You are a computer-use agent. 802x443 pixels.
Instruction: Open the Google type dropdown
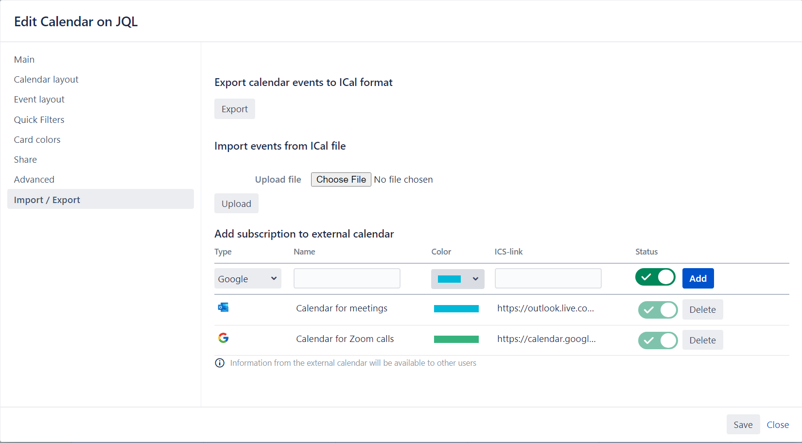tap(247, 279)
